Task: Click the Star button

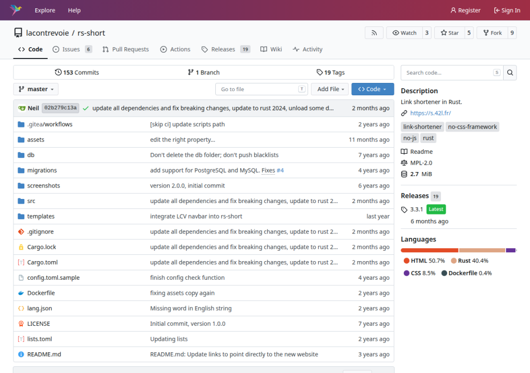Action: 450,33
